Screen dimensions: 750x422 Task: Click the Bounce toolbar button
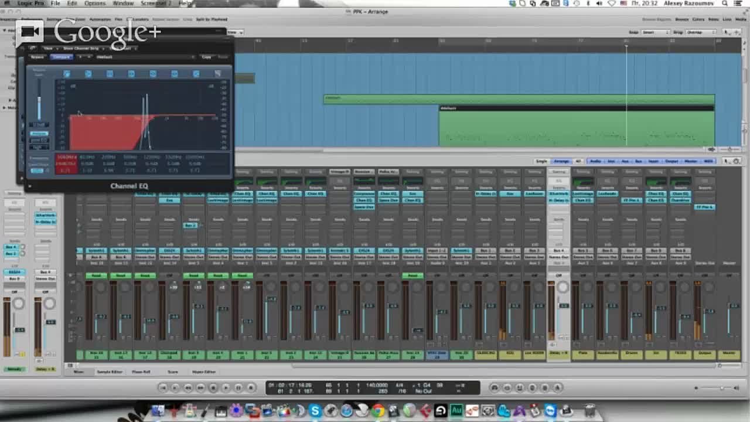tap(681, 19)
